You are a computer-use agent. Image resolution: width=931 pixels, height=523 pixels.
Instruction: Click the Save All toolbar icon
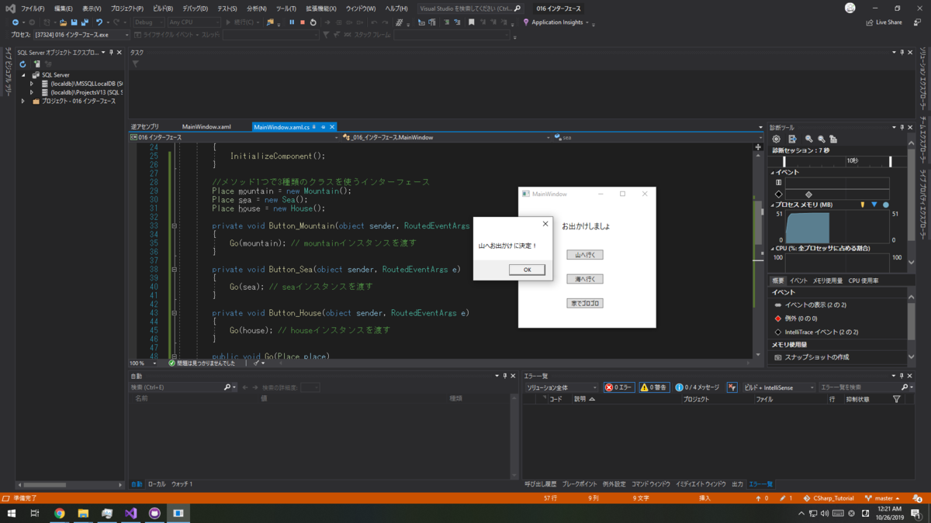pyautogui.click(x=85, y=22)
